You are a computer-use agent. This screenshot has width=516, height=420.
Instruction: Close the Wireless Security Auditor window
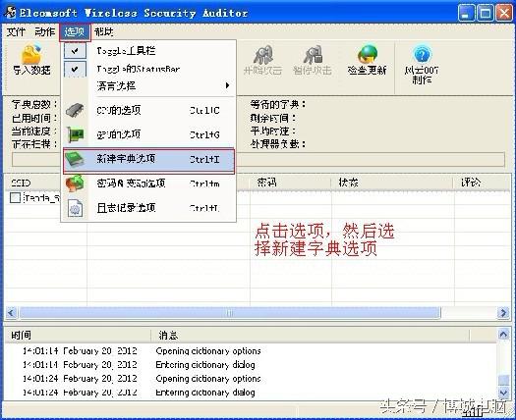coord(504,13)
